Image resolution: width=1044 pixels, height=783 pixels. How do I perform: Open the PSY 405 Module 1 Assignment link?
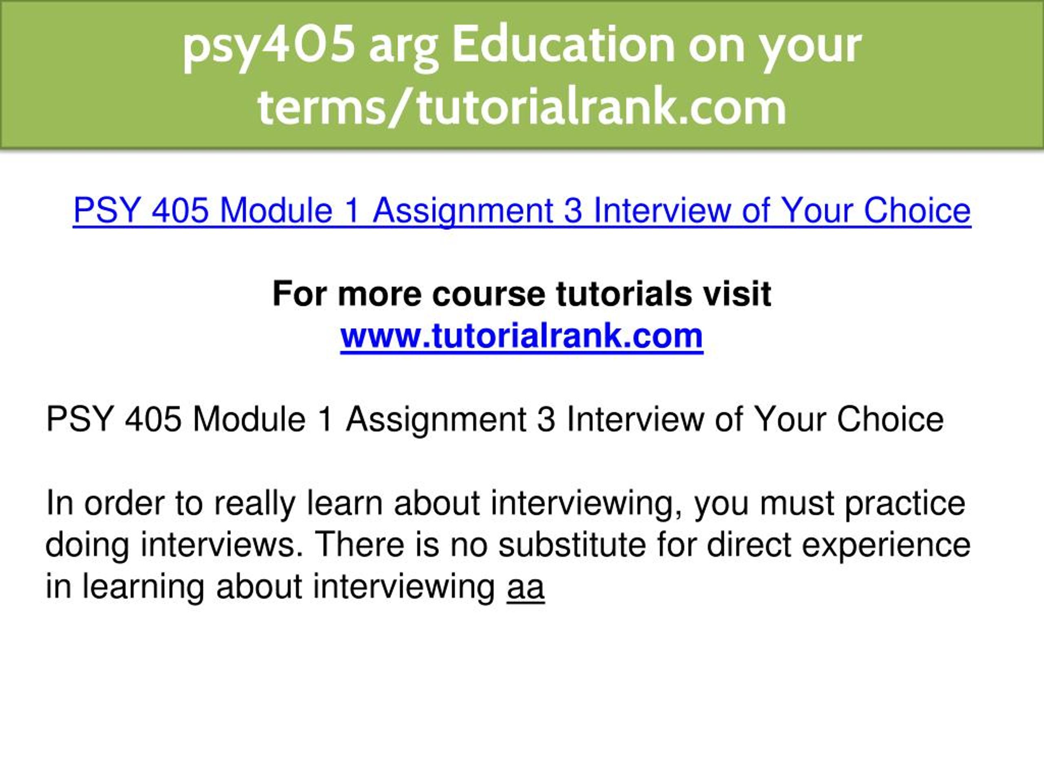[522, 210]
